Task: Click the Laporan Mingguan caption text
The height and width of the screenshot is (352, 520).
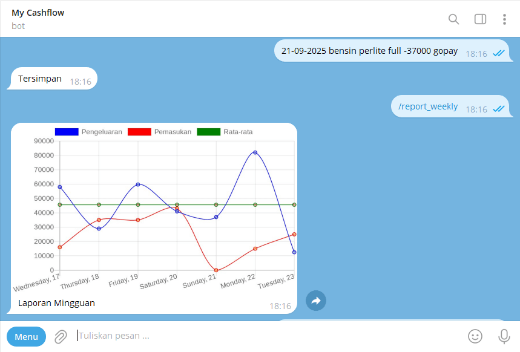Action: click(x=56, y=303)
